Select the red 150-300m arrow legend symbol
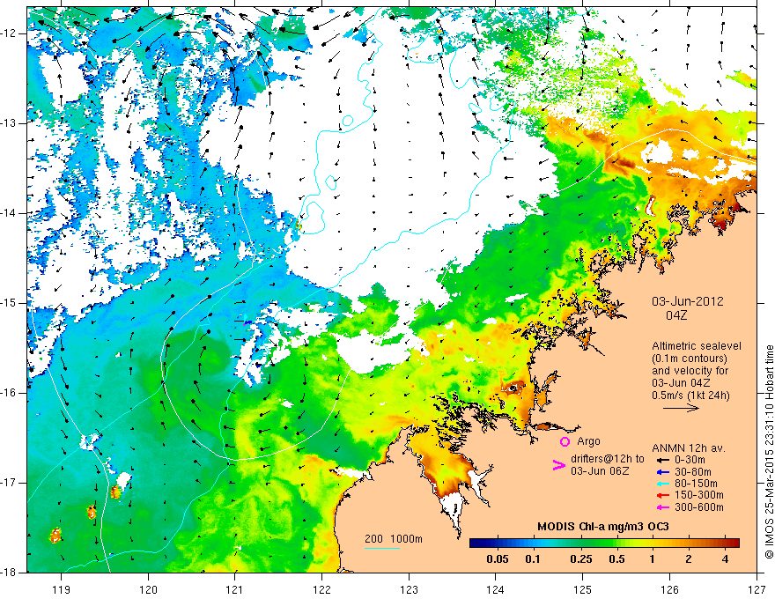 click(662, 495)
